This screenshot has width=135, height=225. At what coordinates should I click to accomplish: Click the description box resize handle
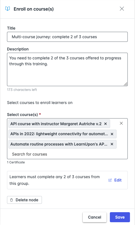(x=125, y=84)
